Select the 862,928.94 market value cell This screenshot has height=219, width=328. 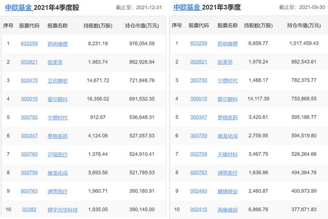tap(142, 62)
